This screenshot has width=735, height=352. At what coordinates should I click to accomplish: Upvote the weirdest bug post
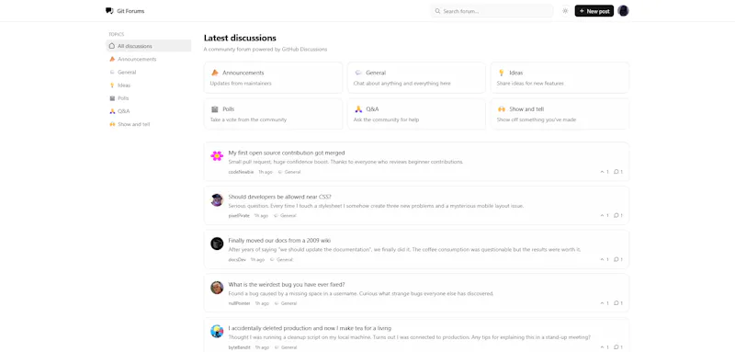(605, 303)
